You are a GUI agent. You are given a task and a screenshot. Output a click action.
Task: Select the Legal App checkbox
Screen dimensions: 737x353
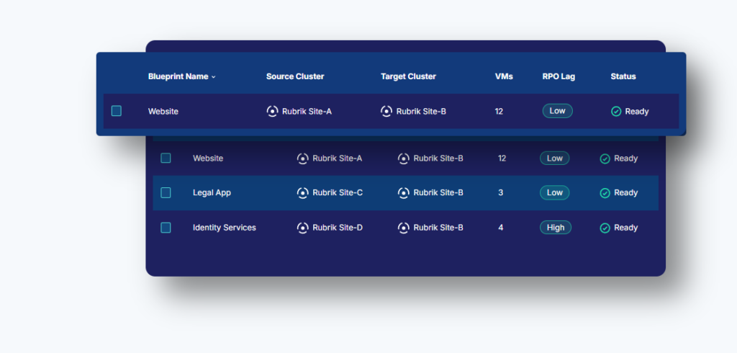[x=166, y=193]
